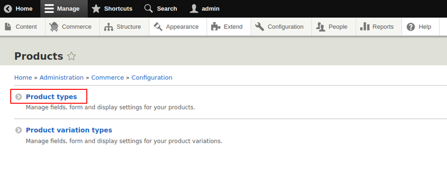Follow the Home breadcrumb link
This screenshot has width=447, height=181.
pos(23,78)
